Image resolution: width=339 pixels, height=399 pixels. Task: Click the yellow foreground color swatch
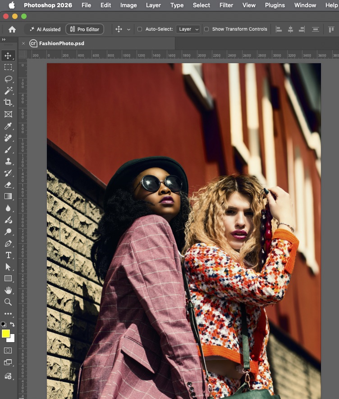click(5, 333)
